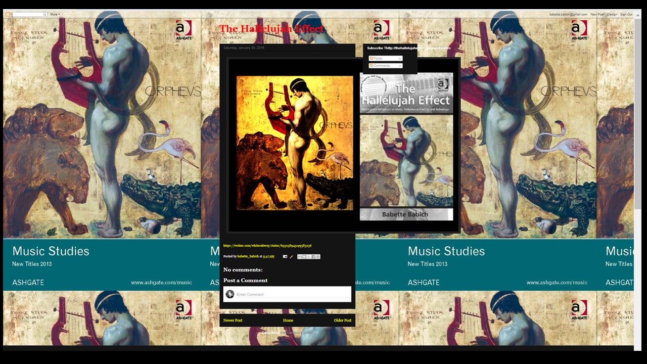The height and width of the screenshot is (364, 647).
Task: Open the Hallelujah Effect book cover image
Action: click(406, 147)
